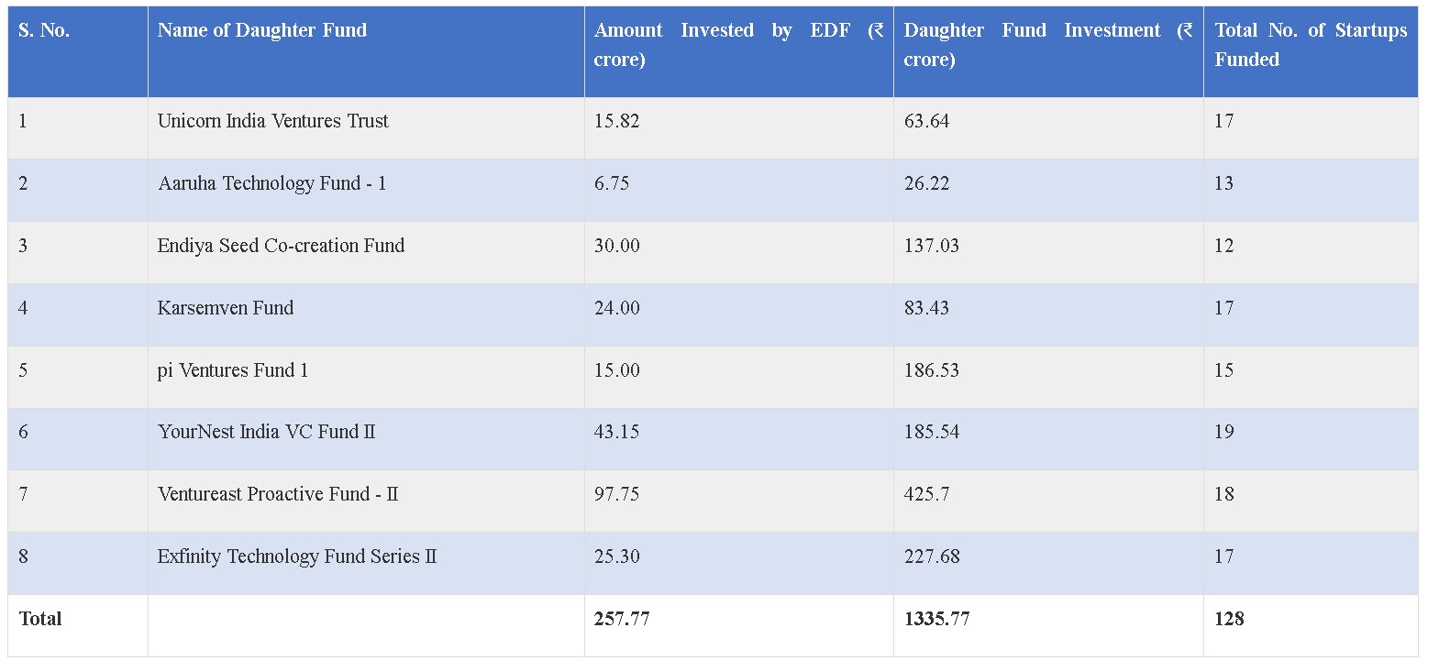Screen dimensions: 1450x661
Task: Select the 'pi Ventures Fund 1' cell
Action: 233,370
